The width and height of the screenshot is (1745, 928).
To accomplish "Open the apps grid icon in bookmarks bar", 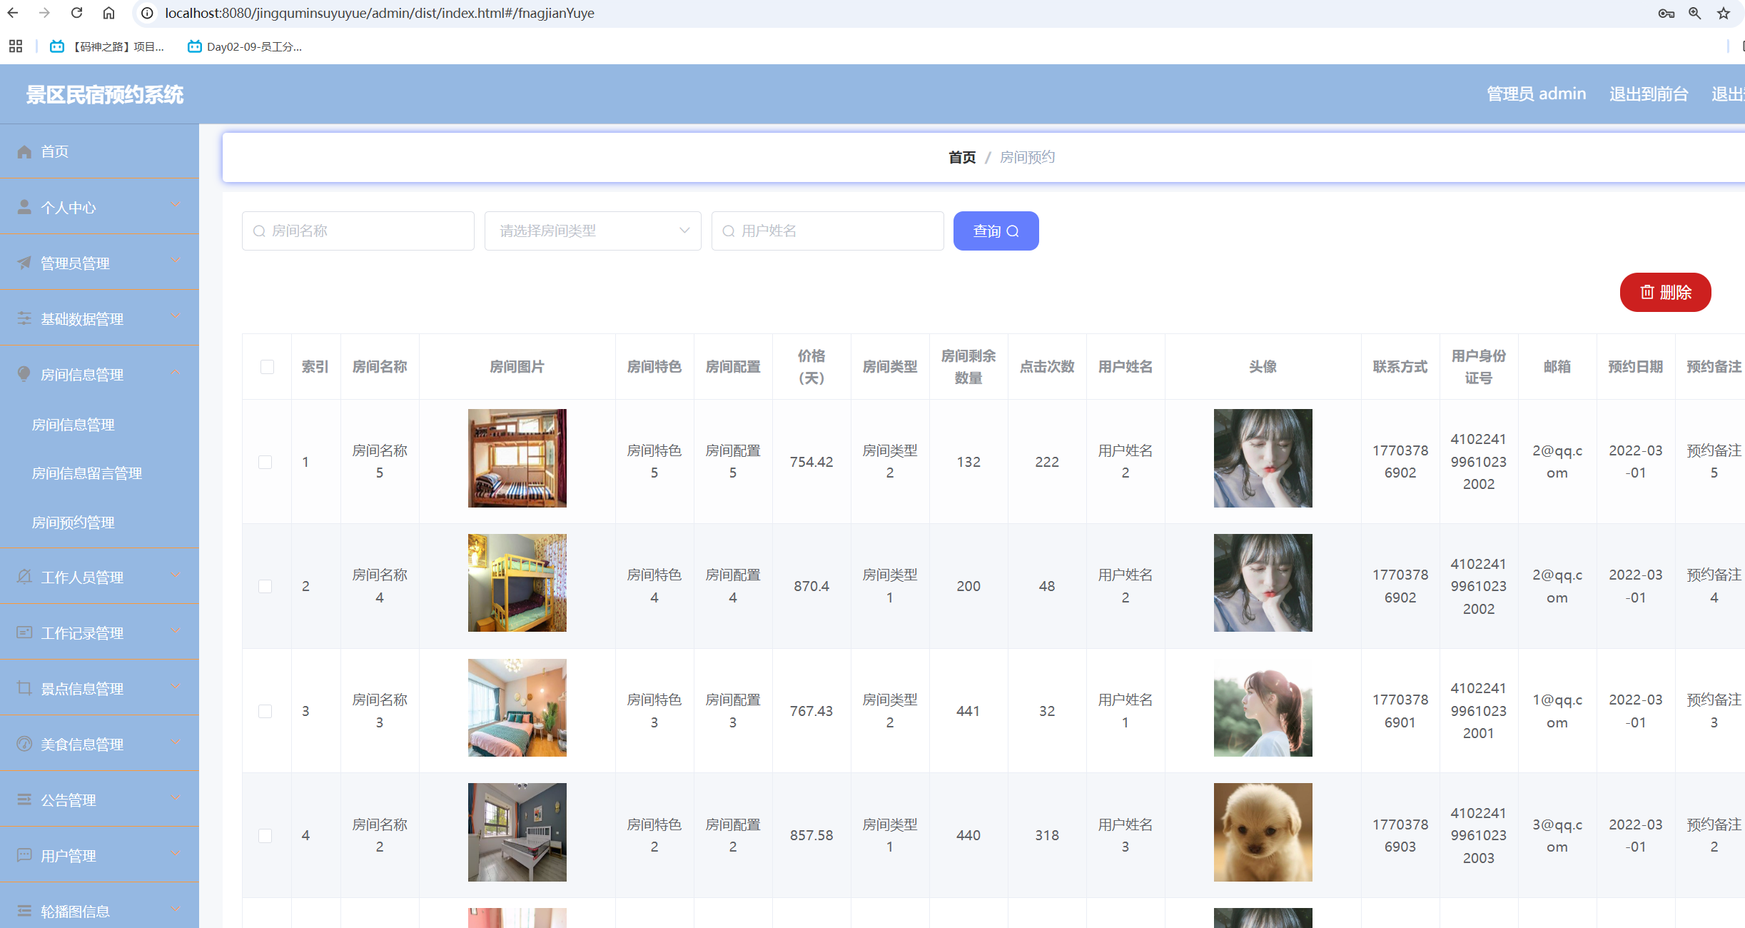I will (x=16, y=46).
